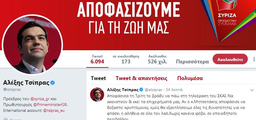256x120 pixels.
Task: Click the verified badge in the tweet header
Action: pos(141,90)
